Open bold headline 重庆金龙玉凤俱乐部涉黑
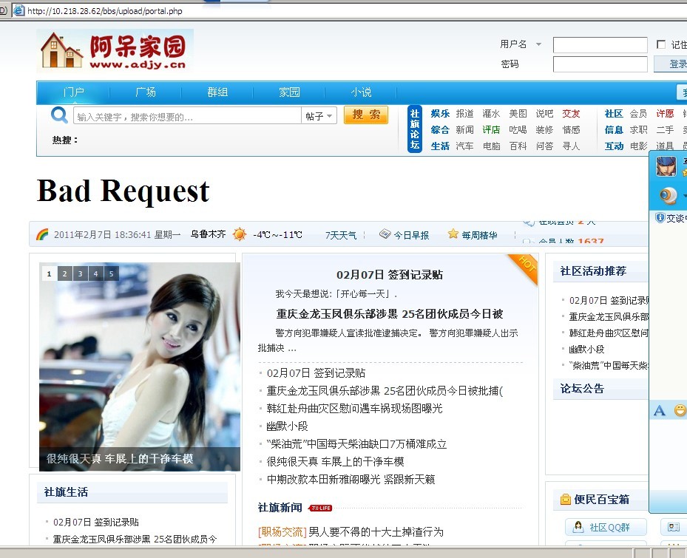This screenshot has width=687, height=558. click(390, 314)
